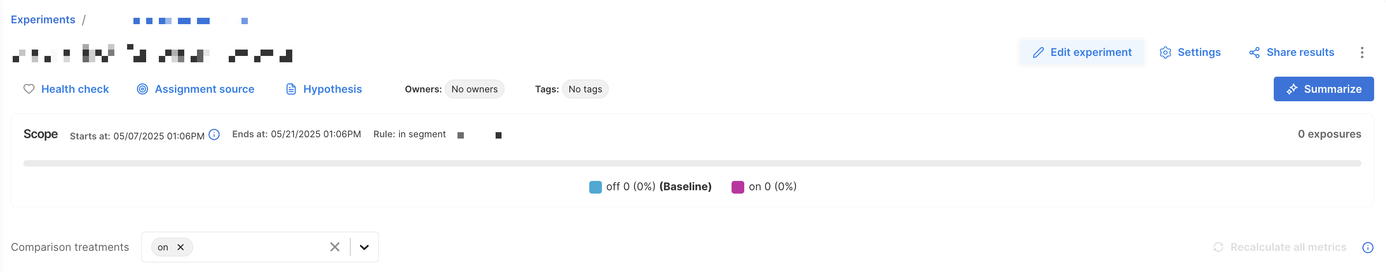The image size is (1386, 272).
Task: Open Settings via the gear icon
Action: tap(1165, 52)
